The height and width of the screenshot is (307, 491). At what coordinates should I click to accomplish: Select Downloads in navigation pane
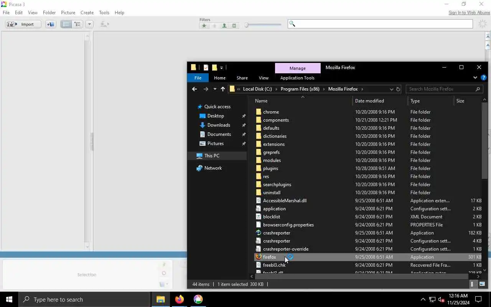219,125
